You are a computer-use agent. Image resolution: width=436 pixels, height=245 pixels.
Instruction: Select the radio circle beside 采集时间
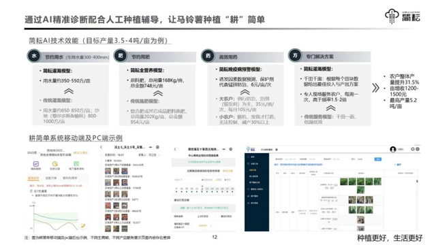[x=102, y=155]
